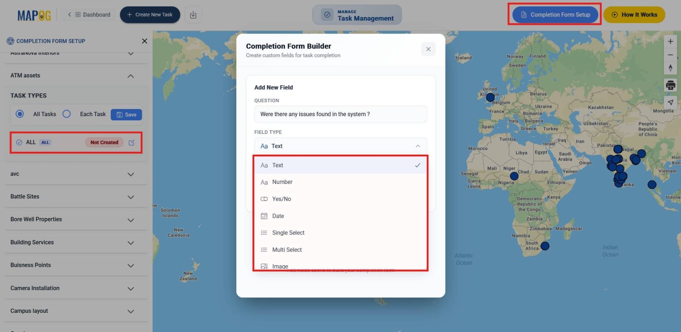
Task: Choose the Number field type option
Action: click(340, 182)
